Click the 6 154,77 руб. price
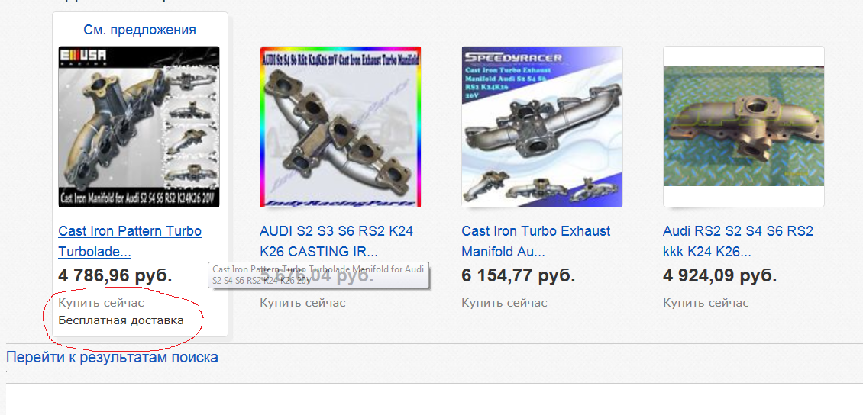 519,275
